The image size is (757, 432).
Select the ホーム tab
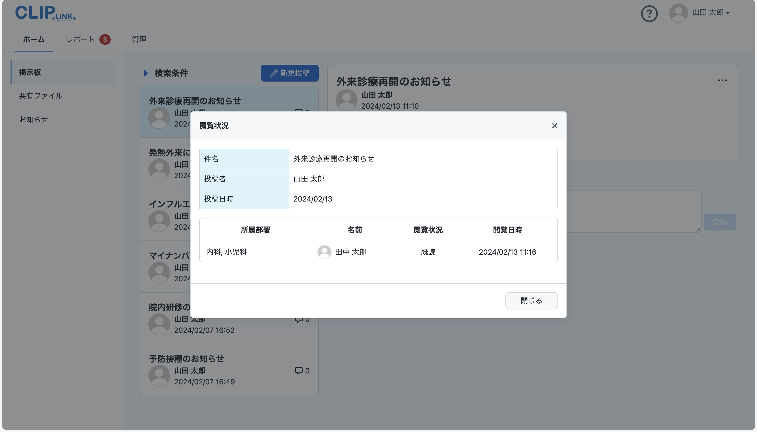click(34, 39)
